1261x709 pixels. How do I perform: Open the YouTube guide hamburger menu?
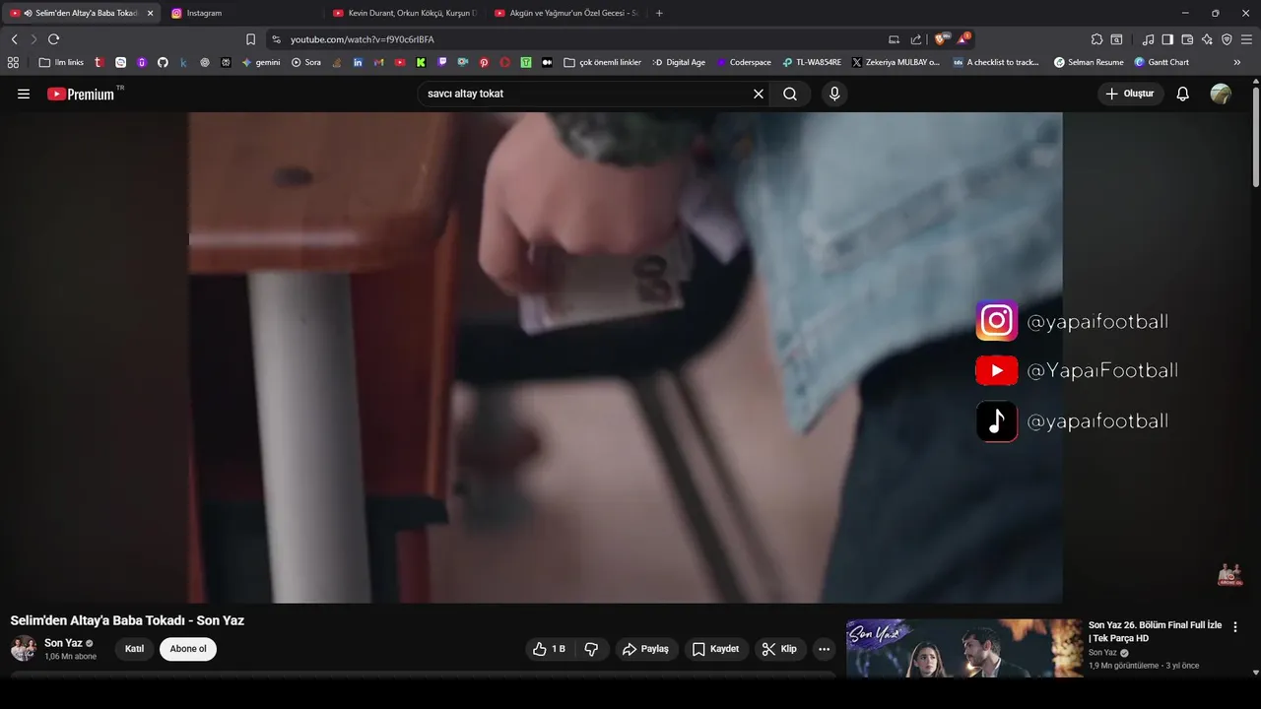pyautogui.click(x=24, y=94)
